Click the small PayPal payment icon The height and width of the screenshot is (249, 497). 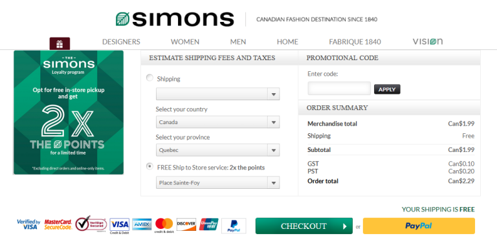click(234, 226)
